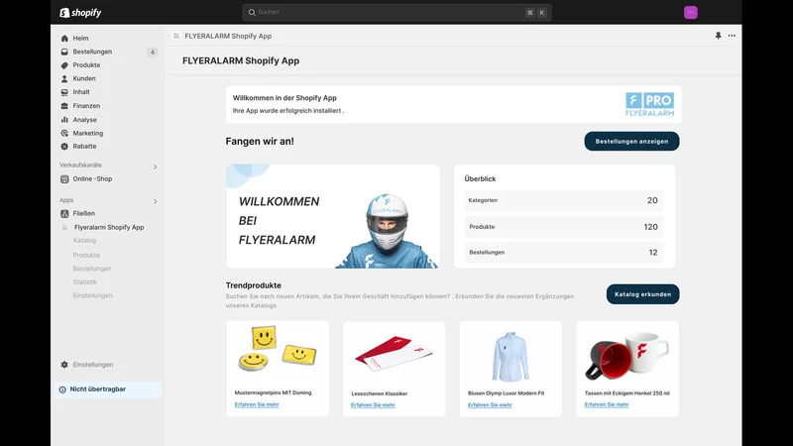Click the Nicht übertragbar banner
Screen dimensions: 793x446
tap(109, 390)
